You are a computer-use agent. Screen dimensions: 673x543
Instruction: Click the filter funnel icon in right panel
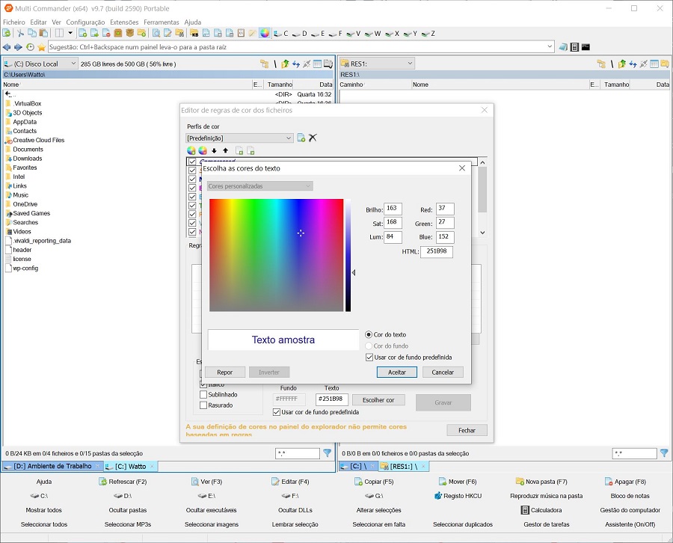click(x=664, y=452)
